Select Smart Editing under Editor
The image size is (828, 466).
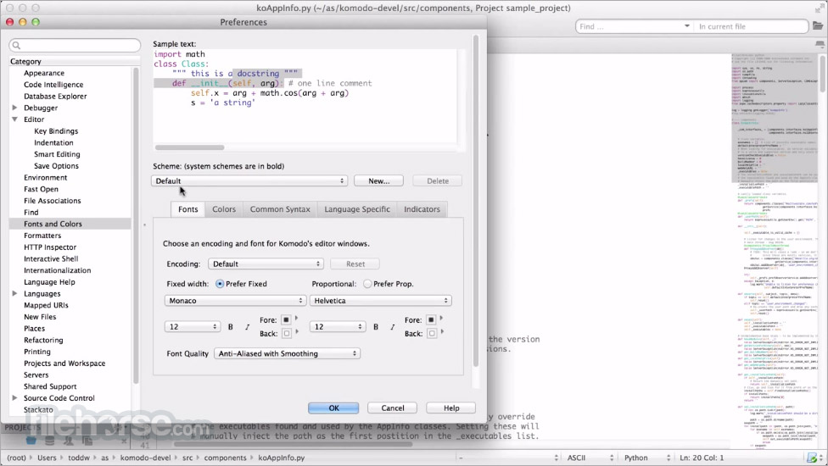click(x=57, y=154)
